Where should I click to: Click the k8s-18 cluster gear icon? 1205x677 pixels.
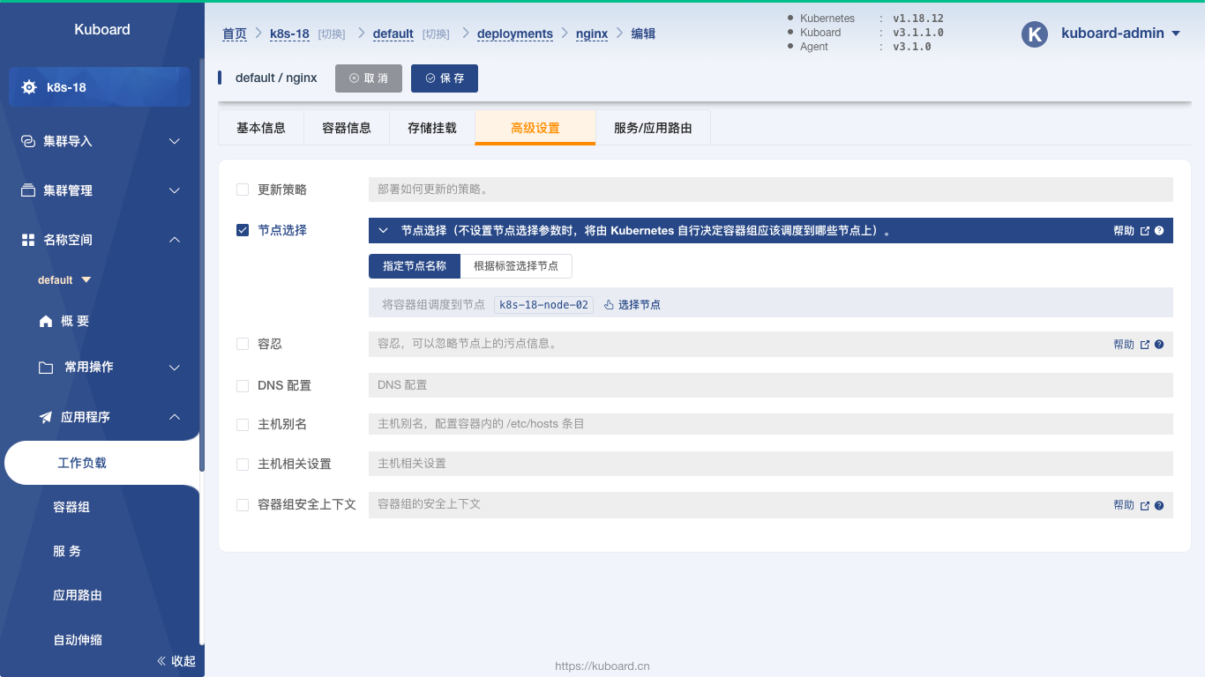coord(29,87)
